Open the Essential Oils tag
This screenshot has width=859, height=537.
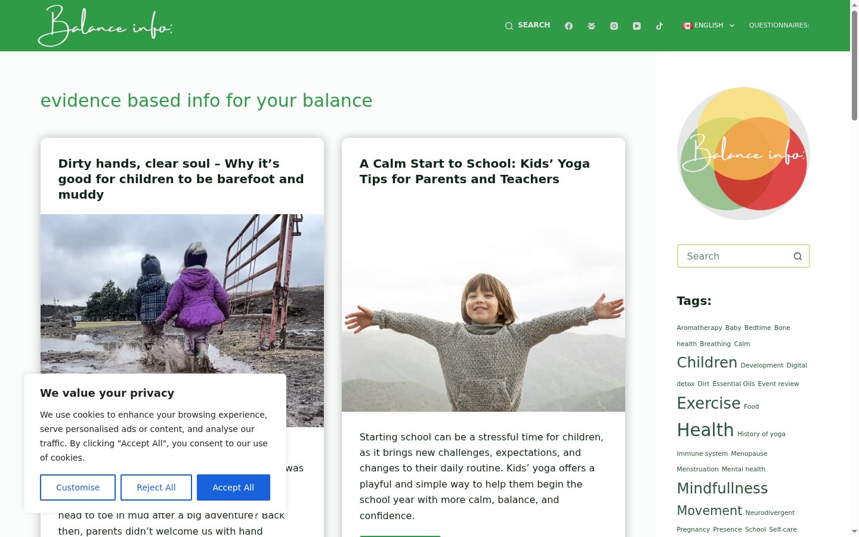(x=733, y=384)
